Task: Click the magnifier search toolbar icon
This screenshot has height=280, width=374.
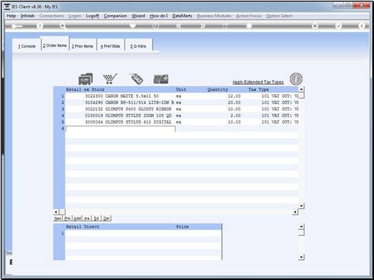Action: (x=63, y=26)
